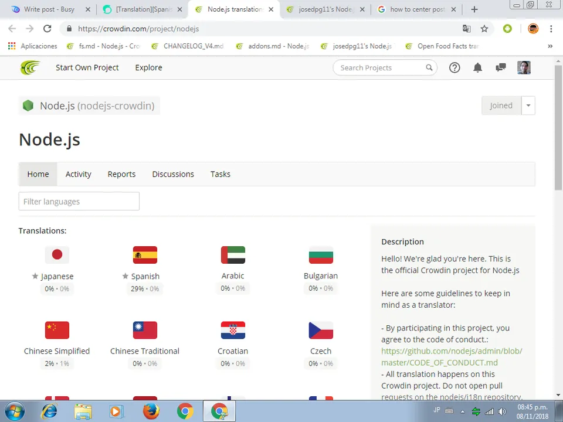The image size is (563, 422).
Task: Expand the bookmarks overflow chevron
Action: [550, 46]
